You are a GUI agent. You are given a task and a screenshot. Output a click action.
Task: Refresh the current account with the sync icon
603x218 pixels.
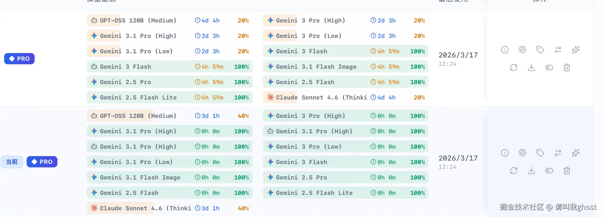514,171
